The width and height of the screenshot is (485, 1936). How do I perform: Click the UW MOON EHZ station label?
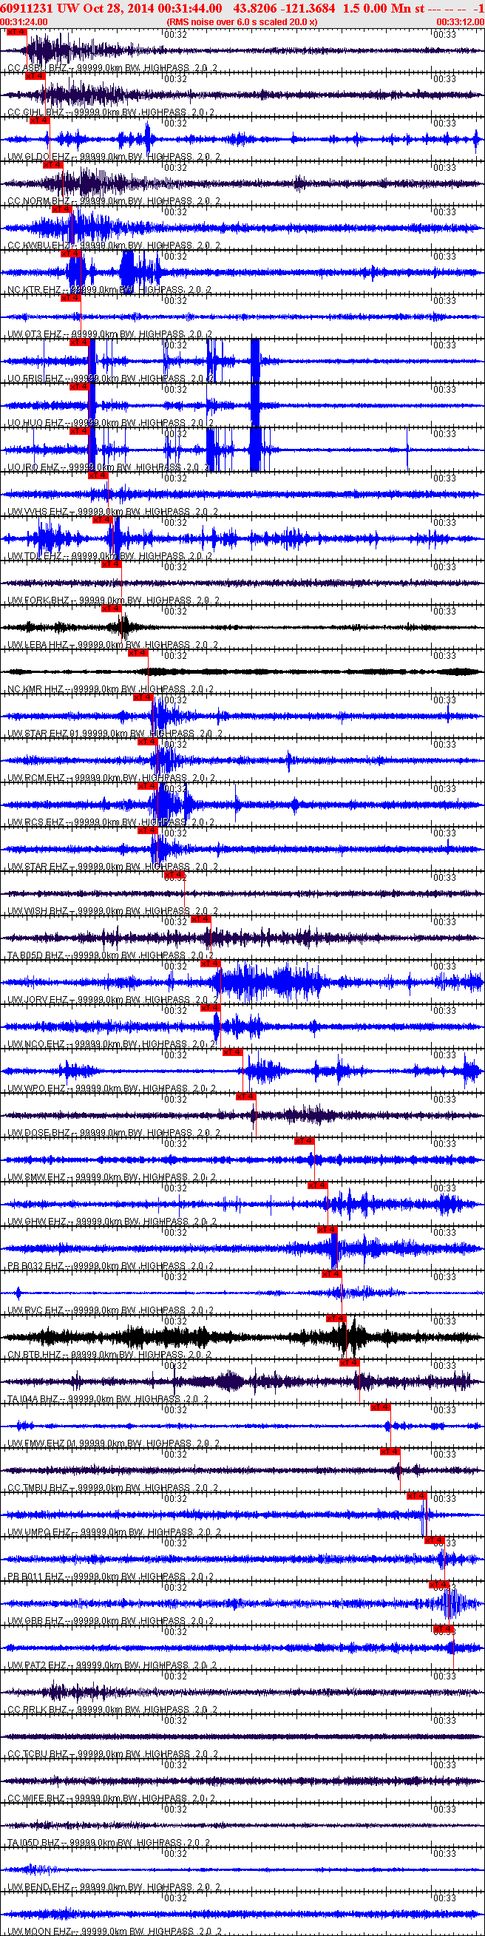tap(39, 1931)
